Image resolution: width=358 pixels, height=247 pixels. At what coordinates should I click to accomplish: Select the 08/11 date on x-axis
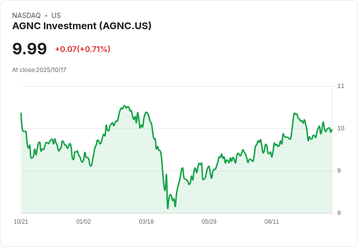[272, 222]
